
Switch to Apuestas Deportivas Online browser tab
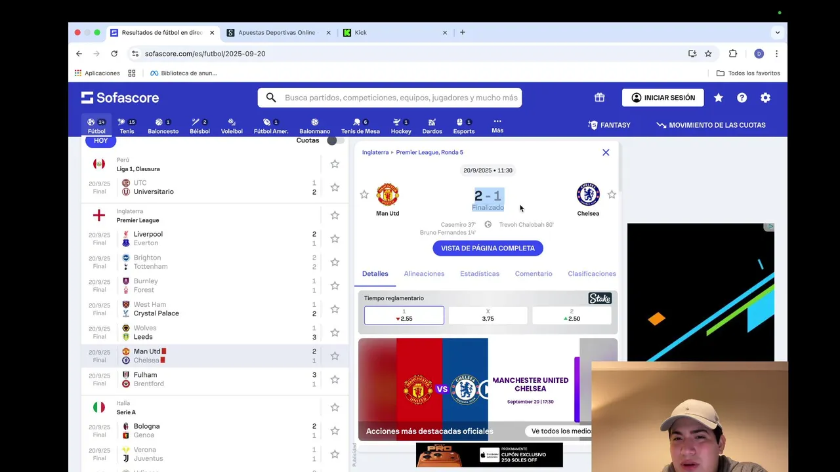coord(276,32)
